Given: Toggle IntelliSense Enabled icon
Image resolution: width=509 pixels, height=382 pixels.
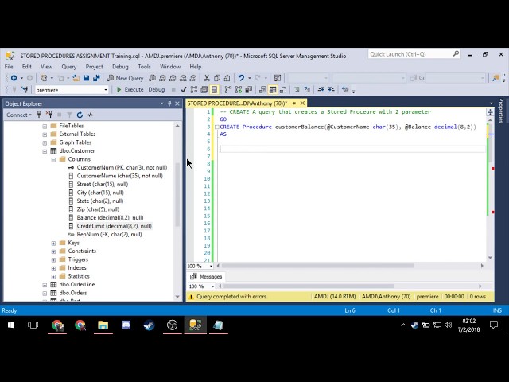Looking at the screenshot, I should click(x=214, y=90).
